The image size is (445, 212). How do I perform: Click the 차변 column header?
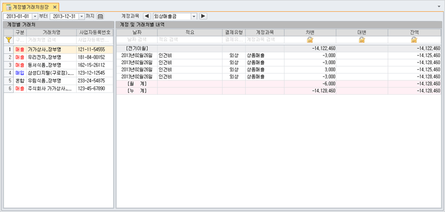(x=310, y=32)
